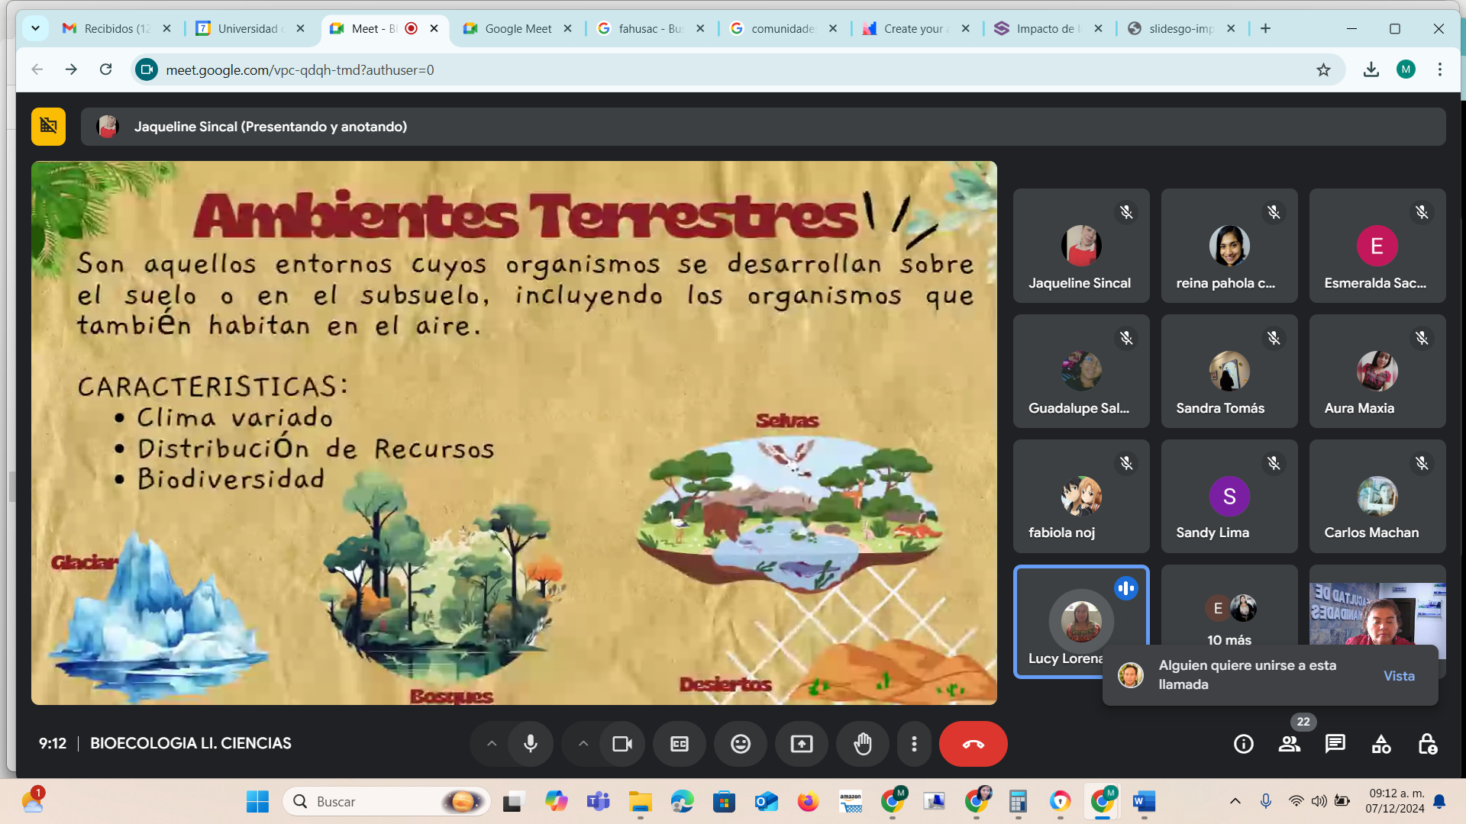Expand audio settings chevron next to microphone

coord(492,744)
